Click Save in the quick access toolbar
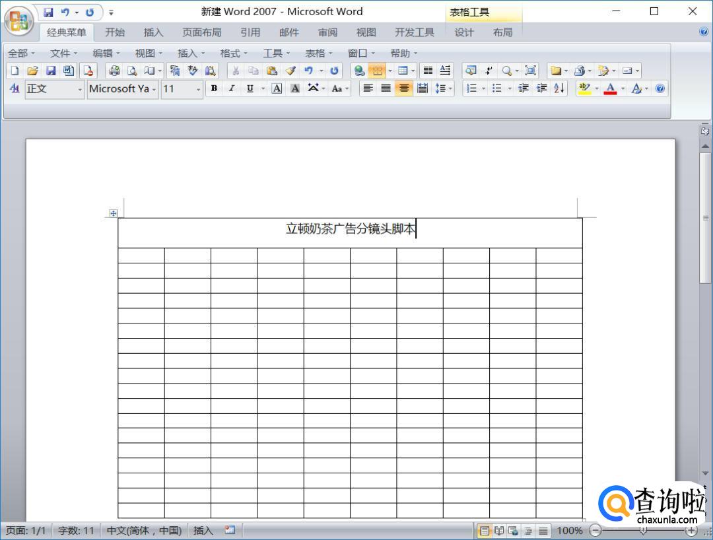Image resolution: width=713 pixels, height=540 pixels. click(48, 13)
